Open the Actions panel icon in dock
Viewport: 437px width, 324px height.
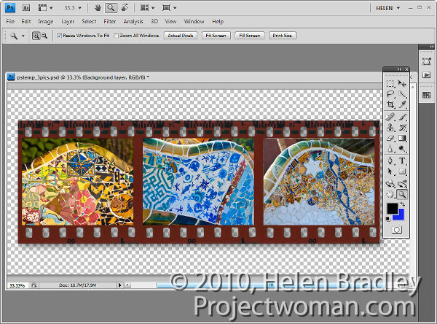pyautogui.click(x=426, y=75)
